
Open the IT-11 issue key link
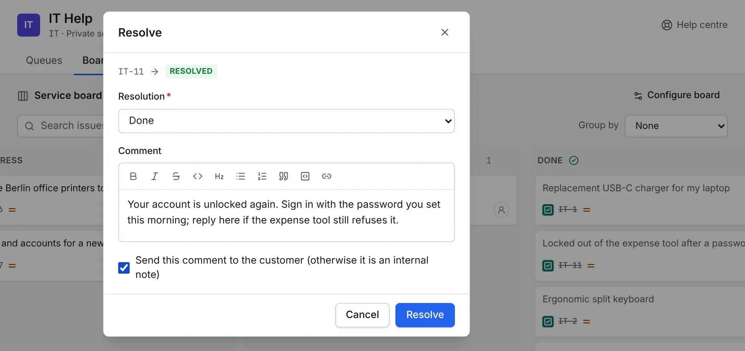tap(570, 265)
